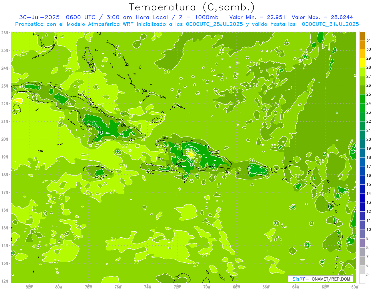Click the 17N latitude axis label
The width and height of the screenshot is (377, 291).
pos(5,192)
